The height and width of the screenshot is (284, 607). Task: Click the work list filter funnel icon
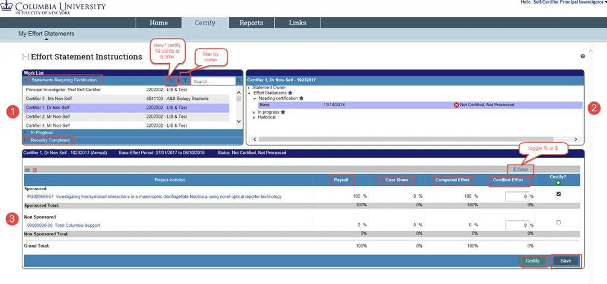coord(185,81)
